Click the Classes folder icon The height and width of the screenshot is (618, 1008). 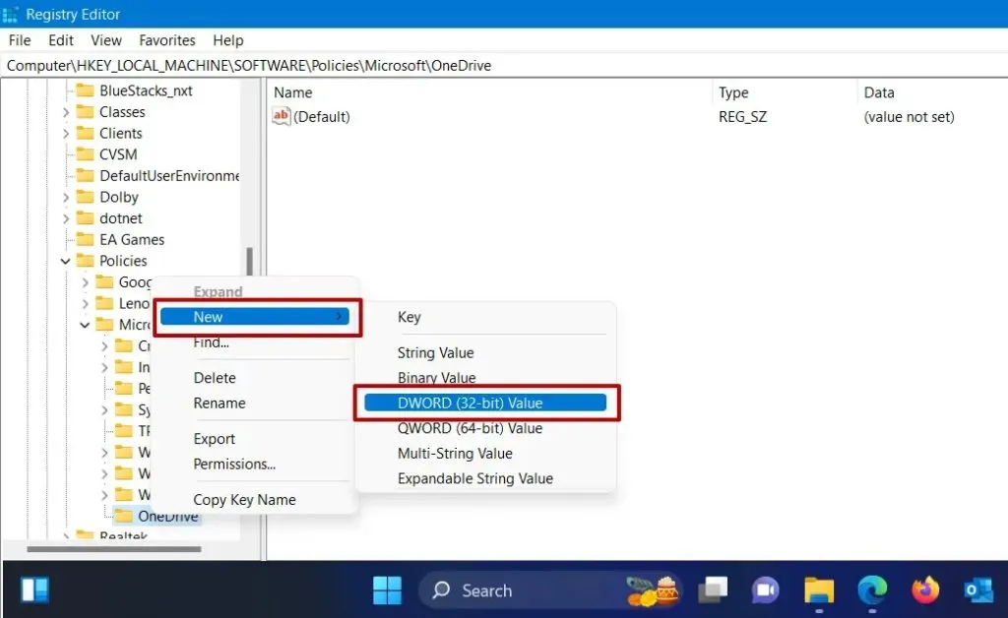point(85,112)
